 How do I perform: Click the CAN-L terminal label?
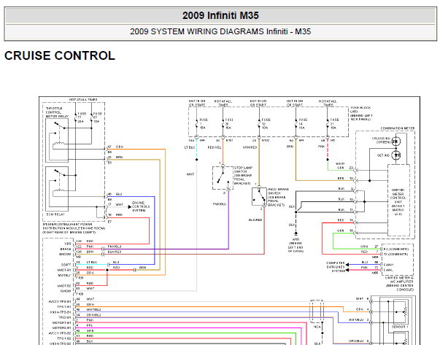point(388,270)
